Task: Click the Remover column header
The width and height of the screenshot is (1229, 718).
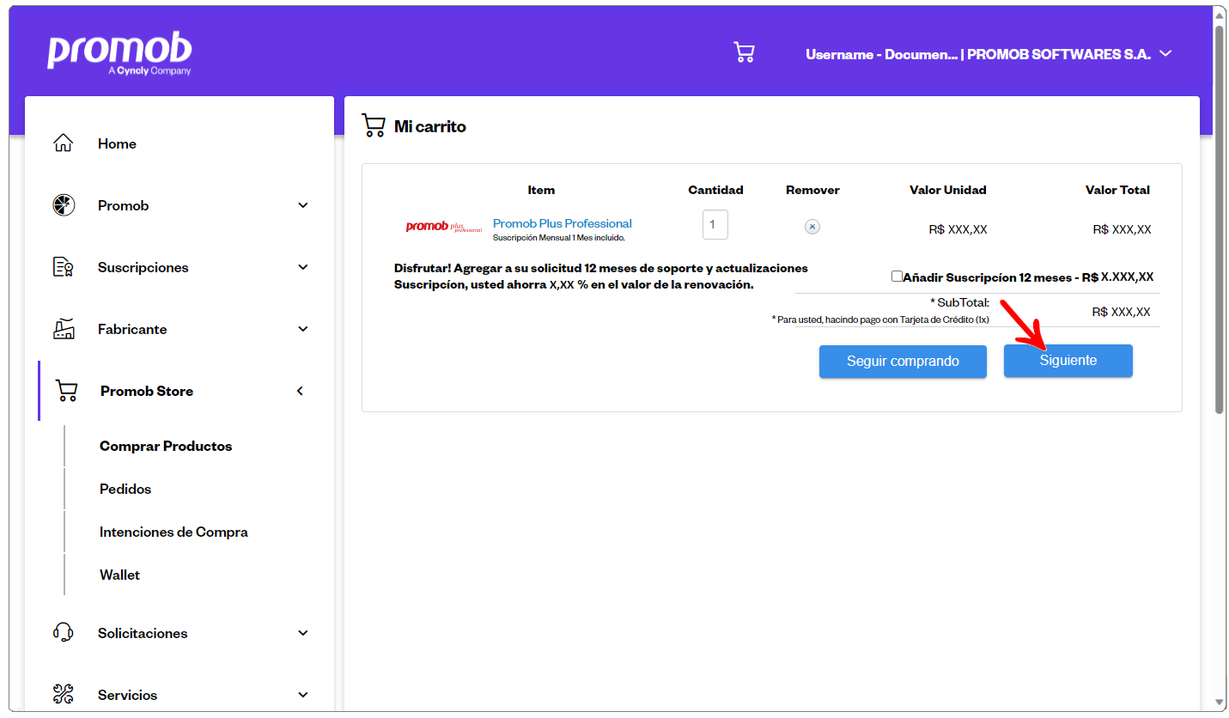Action: click(x=812, y=190)
